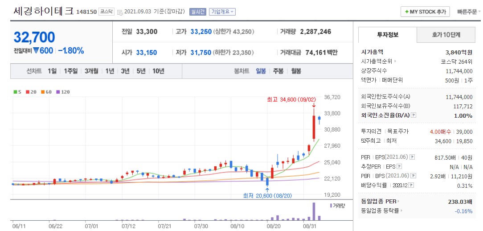
Task: Click the purple 거래량 legend marker
Action: click(331, 206)
